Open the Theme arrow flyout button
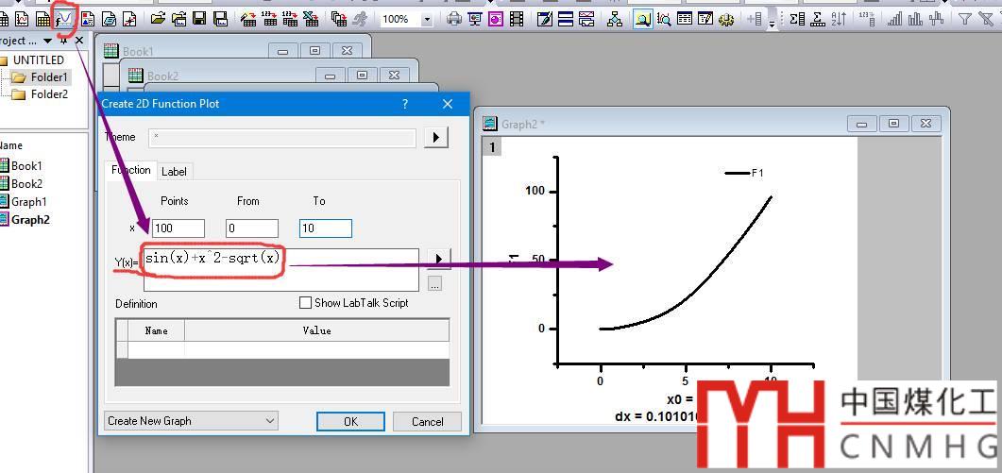 pyautogui.click(x=434, y=137)
